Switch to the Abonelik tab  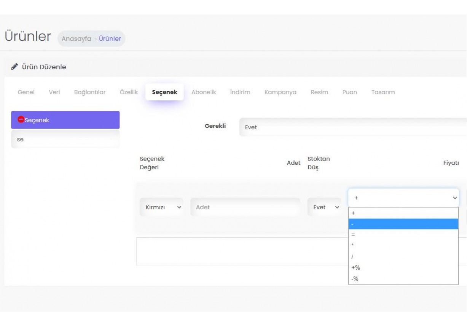pyautogui.click(x=204, y=92)
